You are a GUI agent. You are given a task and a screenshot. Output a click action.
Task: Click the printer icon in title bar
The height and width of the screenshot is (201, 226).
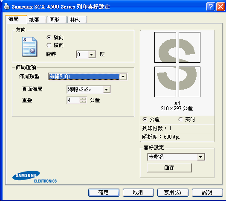tap(6, 6)
